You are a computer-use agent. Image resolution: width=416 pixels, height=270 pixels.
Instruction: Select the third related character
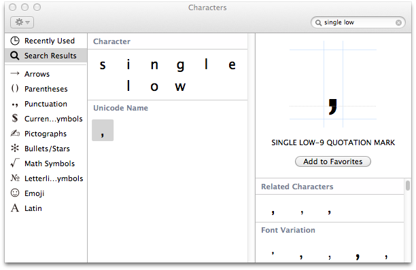329,212
